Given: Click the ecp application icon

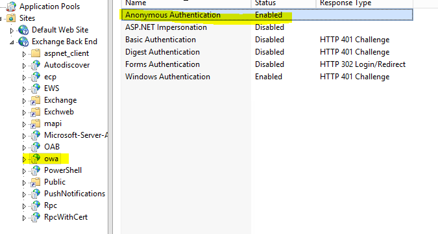Looking at the screenshot, I should pos(36,77).
